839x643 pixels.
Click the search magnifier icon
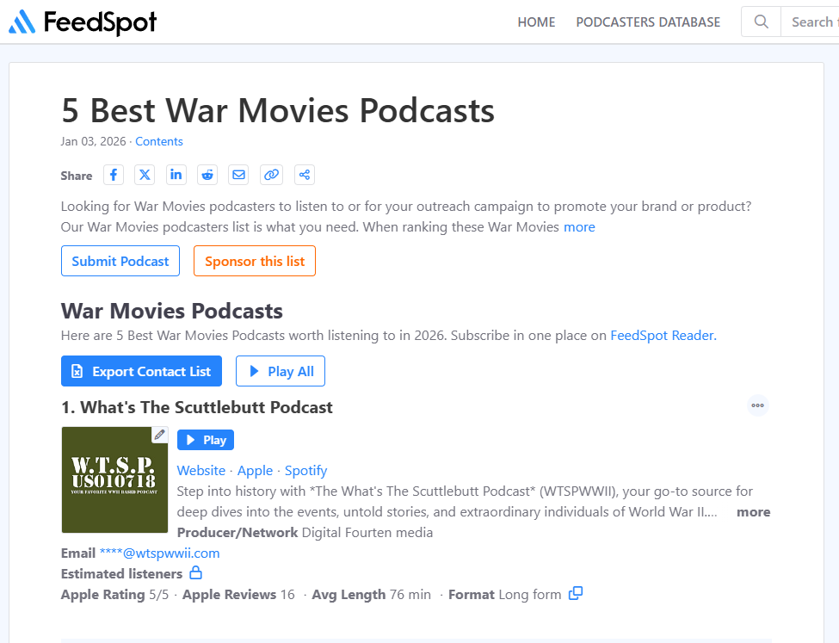coord(761,22)
